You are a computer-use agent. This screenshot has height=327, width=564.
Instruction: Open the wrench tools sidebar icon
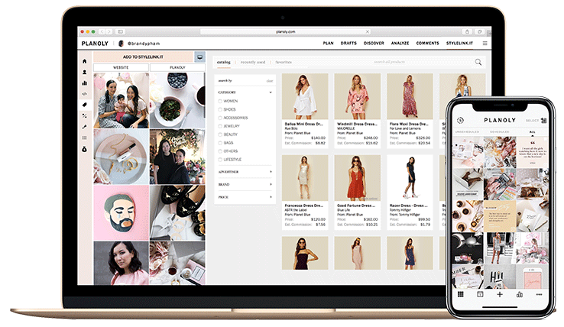click(85, 127)
